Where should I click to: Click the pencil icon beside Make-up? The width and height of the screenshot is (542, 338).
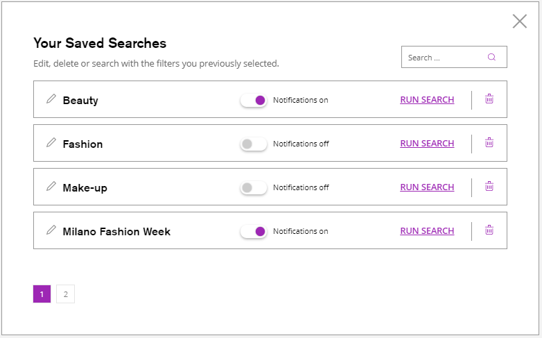(51, 187)
